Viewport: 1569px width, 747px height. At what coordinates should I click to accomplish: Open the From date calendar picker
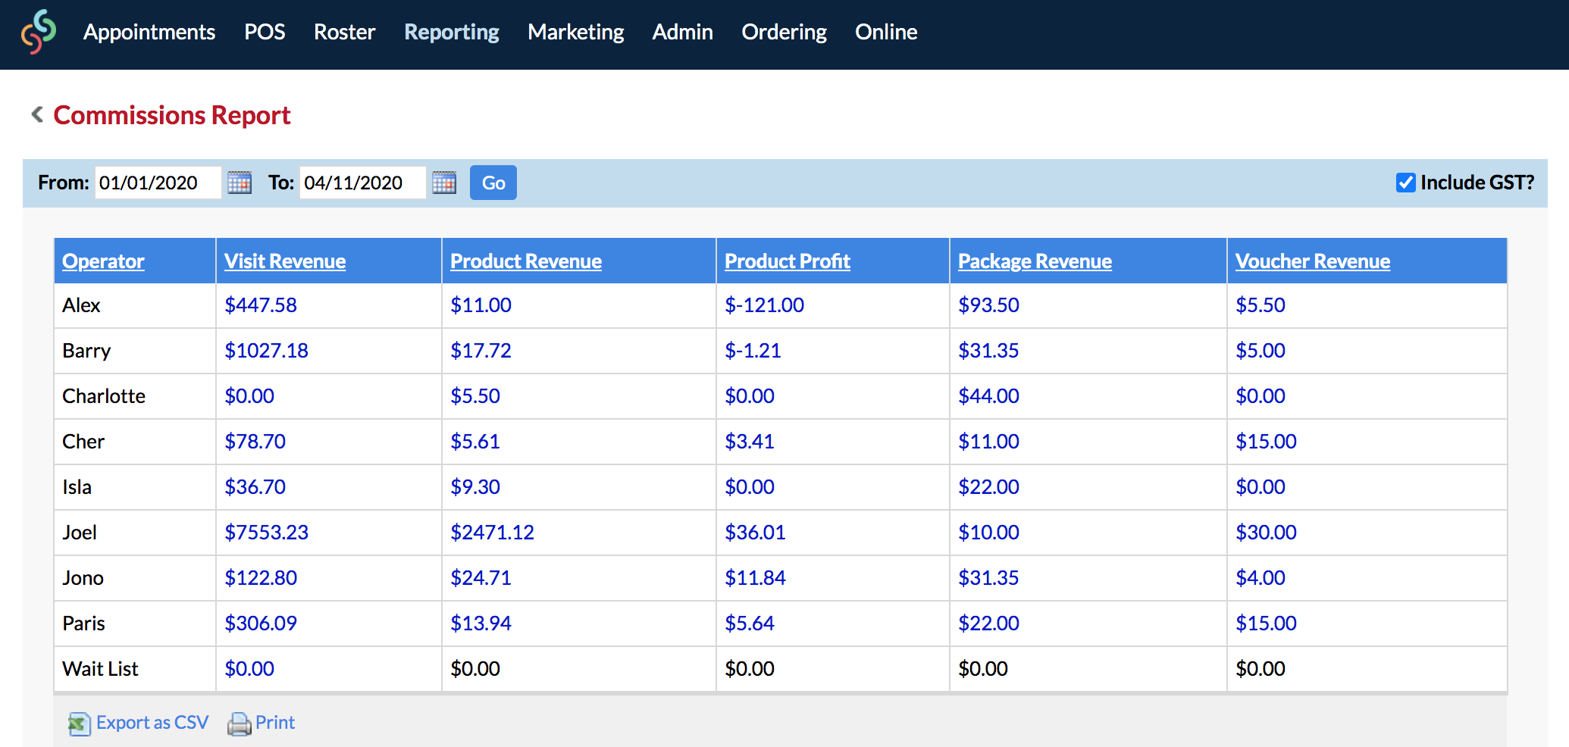[240, 183]
